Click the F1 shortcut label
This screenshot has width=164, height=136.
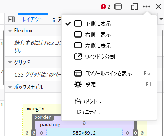(148, 85)
